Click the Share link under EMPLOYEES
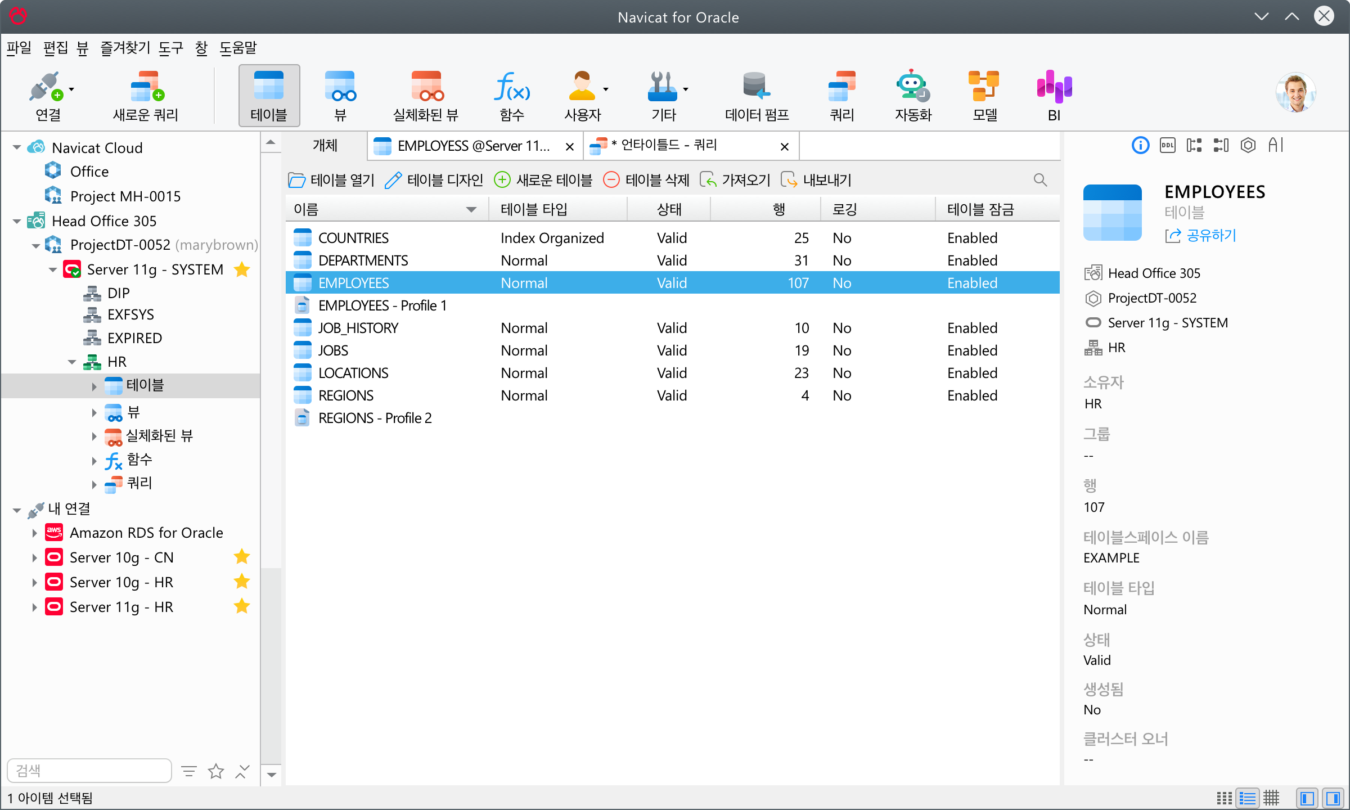The width and height of the screenshot is (1350, 810). [1200, 235]
